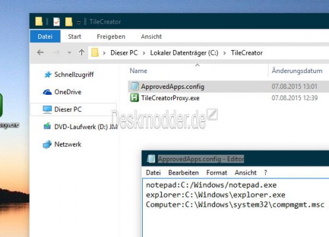Click the notepad:C:/Windows/notepad.exe line
Image resolution: width=329 pixels, height=237 pixels.
(211, 185)
